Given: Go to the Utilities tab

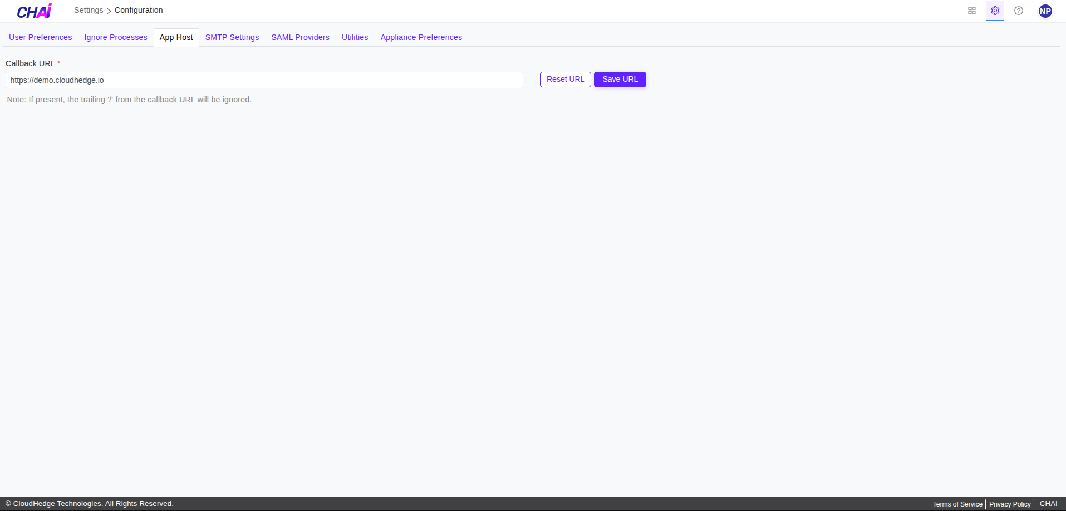Looking at the screenshot, I should [355, 37].
